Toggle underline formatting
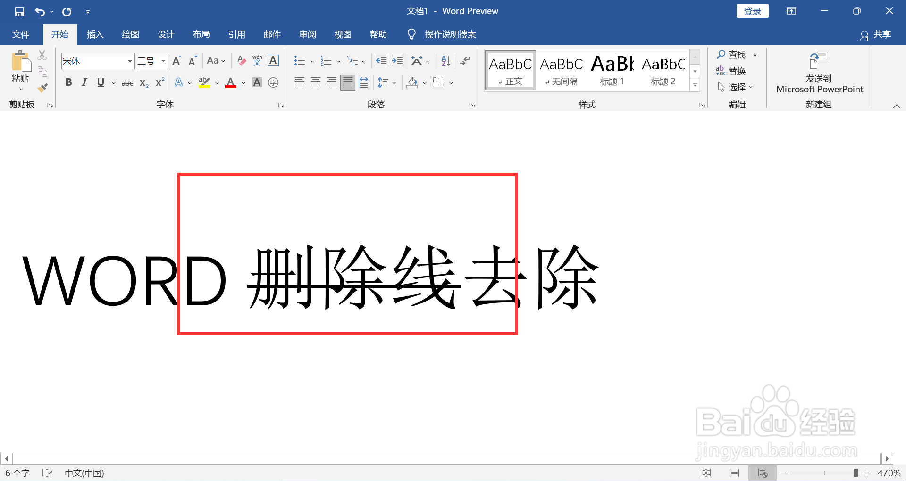Viewport: 906px width, 481px height. tap(101, 82)
